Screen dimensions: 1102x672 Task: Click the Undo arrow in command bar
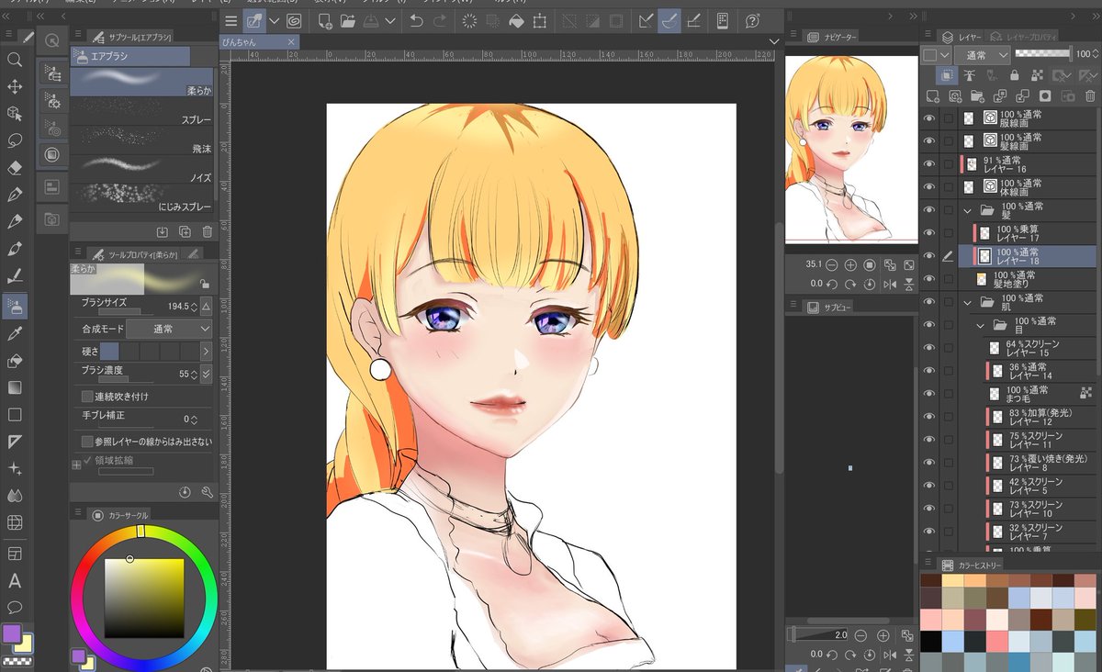tap(416, 20)
